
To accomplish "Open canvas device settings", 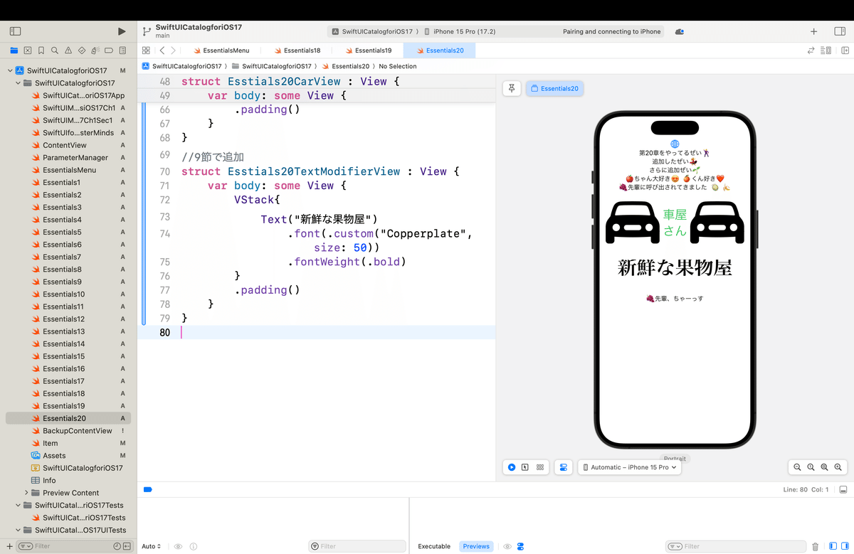I will pyautogui.click(x=564, y=467).
